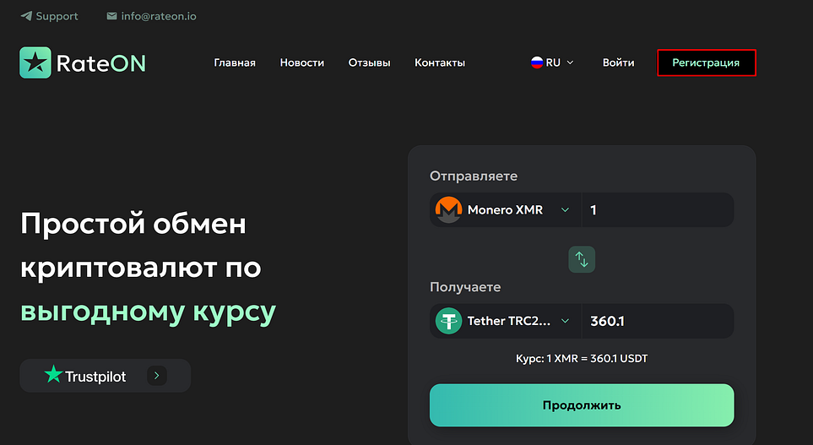Open the RU language selector

[552, 62]
